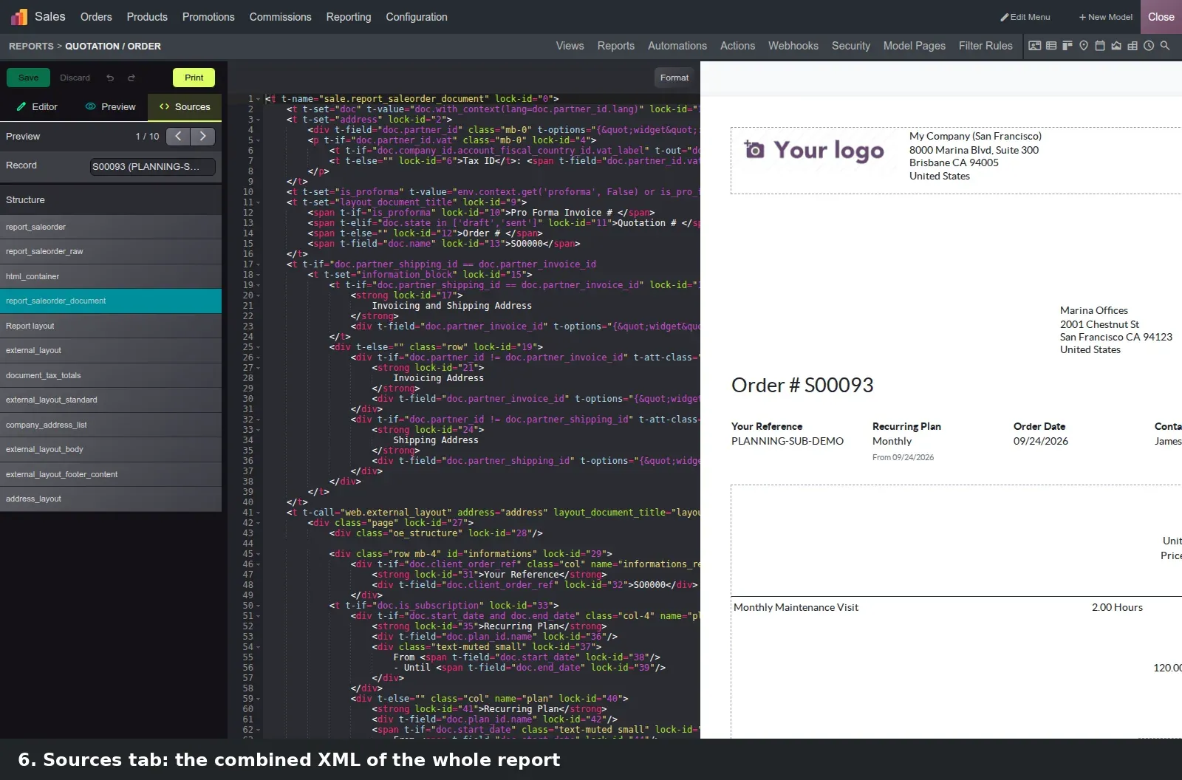Go to next preview record
The image size is (1182, 780).
[203, 136]
